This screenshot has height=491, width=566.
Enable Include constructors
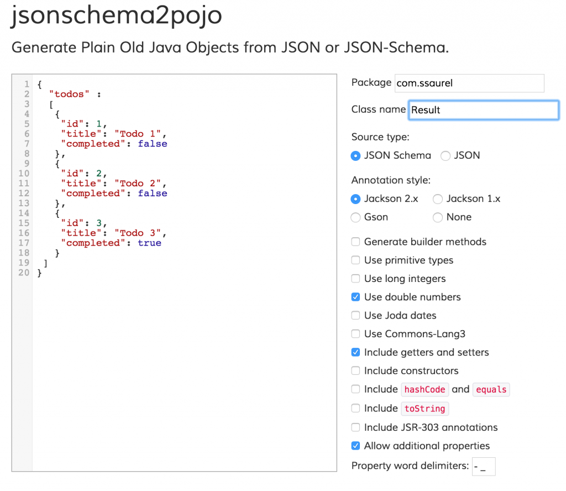point(355,370)
